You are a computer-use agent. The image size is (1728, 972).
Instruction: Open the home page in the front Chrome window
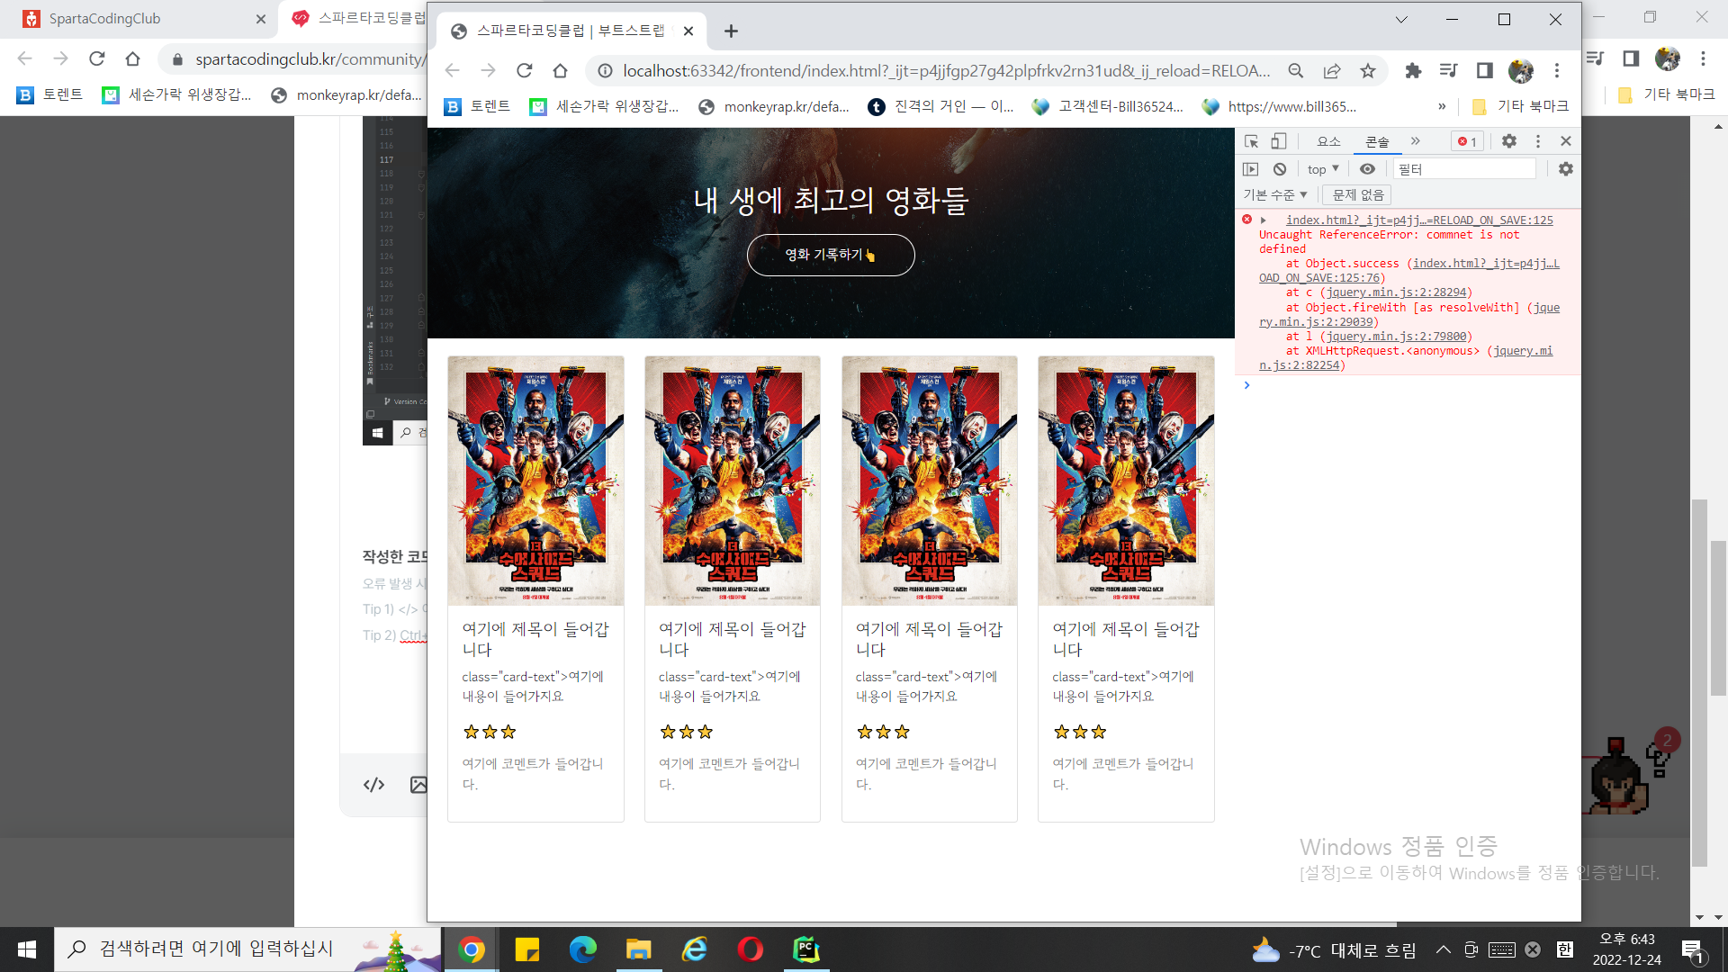(x=560, y=71)
